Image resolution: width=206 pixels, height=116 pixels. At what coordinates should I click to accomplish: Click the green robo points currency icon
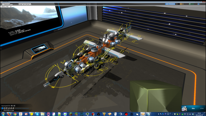(x=190, y=4)
